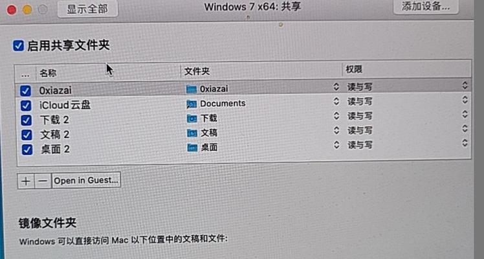Click the 显示全部 button
Screen dimensions: 484x259
87,8
